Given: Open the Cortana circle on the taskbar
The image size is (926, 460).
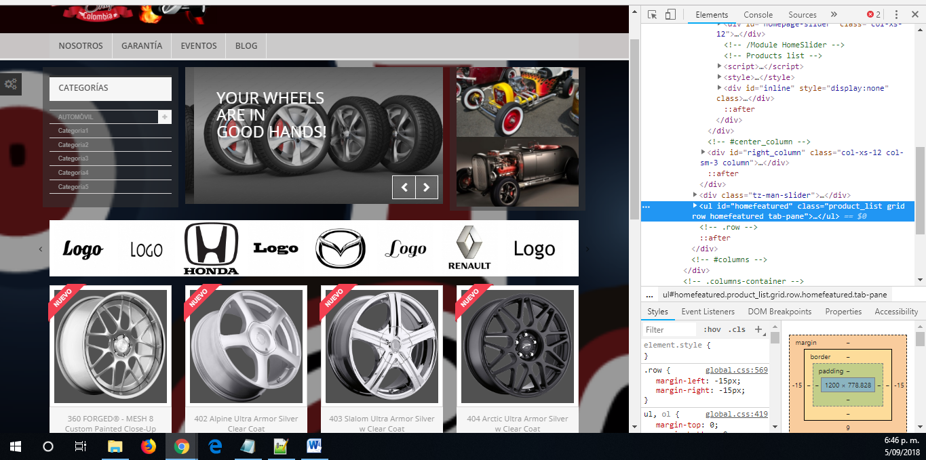Looking at the screenshot, I should (x=48, y=446).
